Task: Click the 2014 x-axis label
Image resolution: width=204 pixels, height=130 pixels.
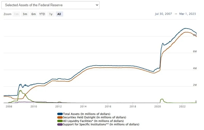Action: pos(83,107)
